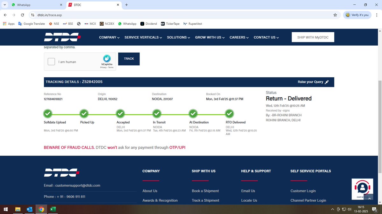Image resolution: width=382 pixels, height=214 pixels.
Task: Click the DTDC logo in the header
Action: click(x=62, y=37)
